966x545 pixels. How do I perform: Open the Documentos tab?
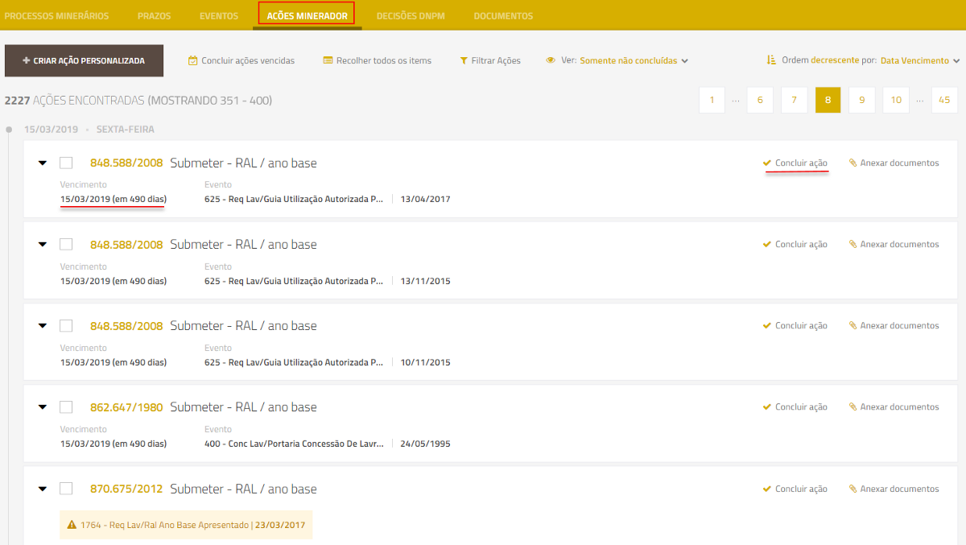(x=503, y=16)
